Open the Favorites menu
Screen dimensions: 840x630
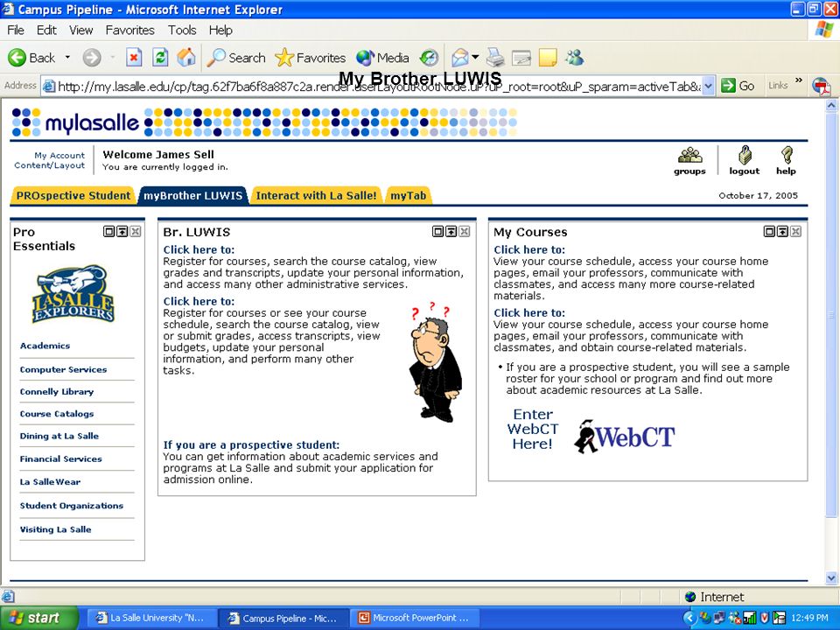point(129,30)
